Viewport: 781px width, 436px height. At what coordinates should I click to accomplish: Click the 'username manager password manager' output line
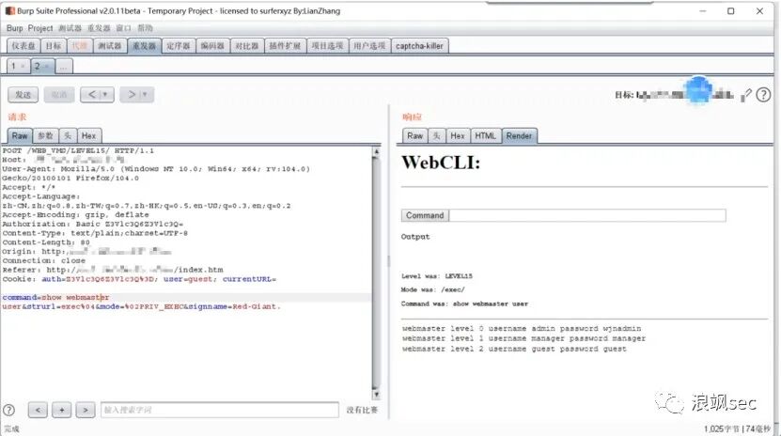pyautogui.click(x=567, y=338)
